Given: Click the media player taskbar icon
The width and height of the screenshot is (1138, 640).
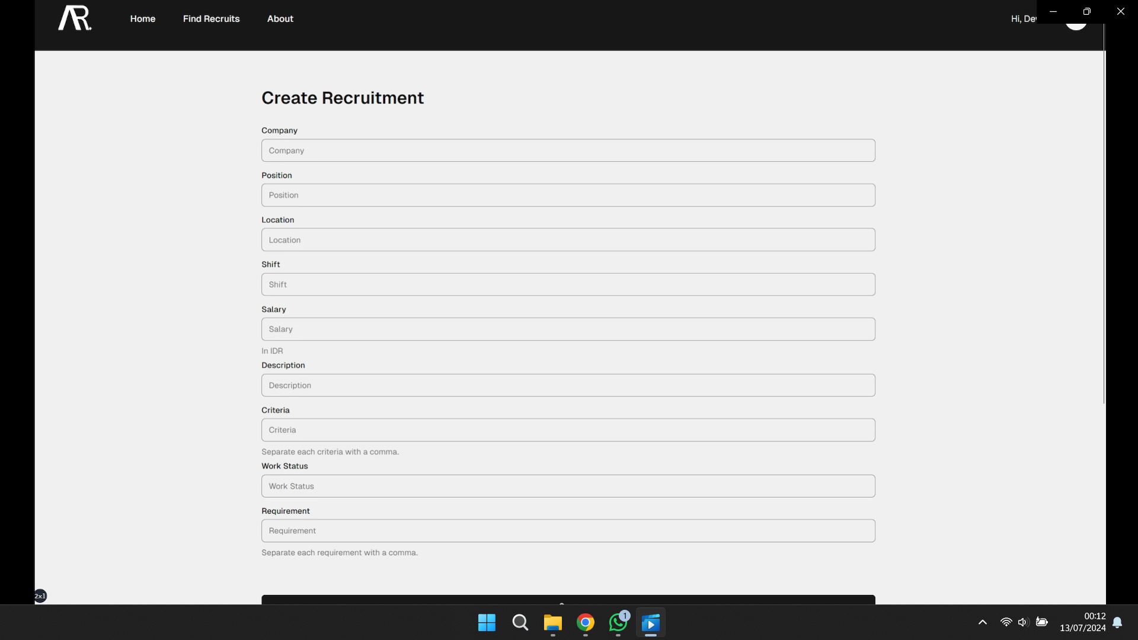Looking at the screenshot, I should pyautogui.click(x=650, y=623).
